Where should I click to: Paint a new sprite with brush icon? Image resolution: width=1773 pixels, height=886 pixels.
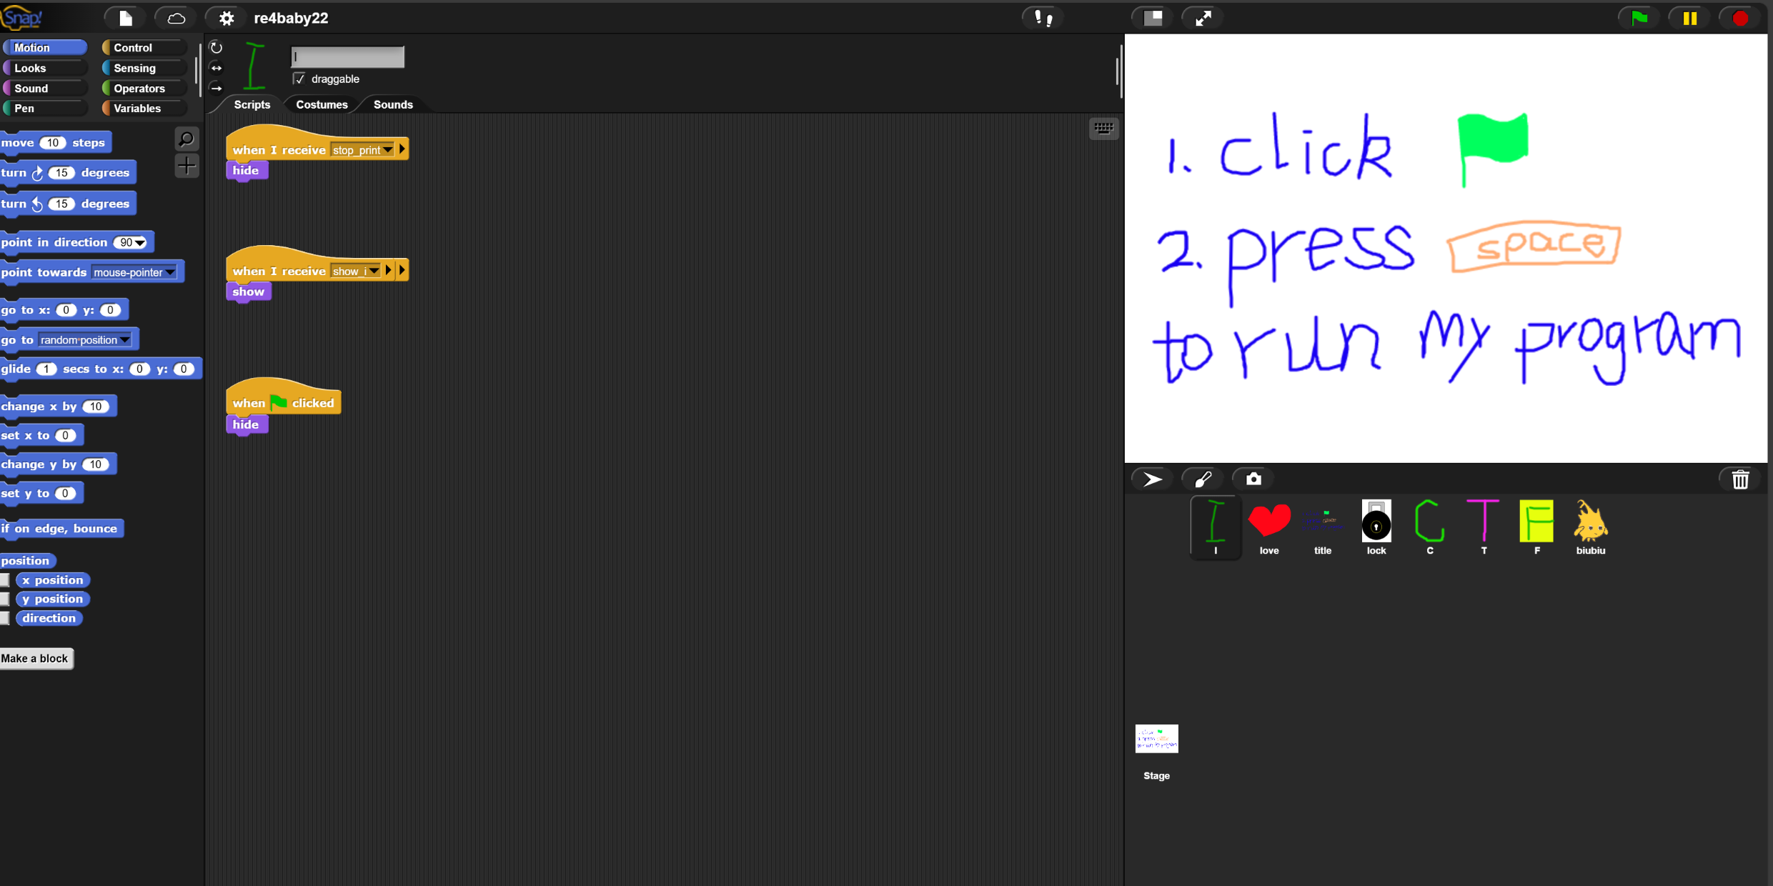point(1203,479)
